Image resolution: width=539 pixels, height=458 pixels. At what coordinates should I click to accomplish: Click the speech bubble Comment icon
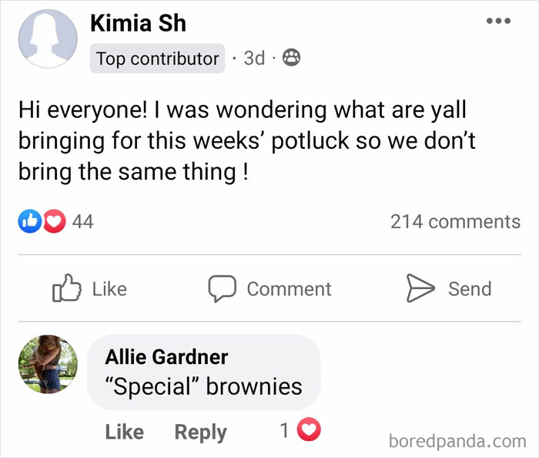(x=222, y=288)
